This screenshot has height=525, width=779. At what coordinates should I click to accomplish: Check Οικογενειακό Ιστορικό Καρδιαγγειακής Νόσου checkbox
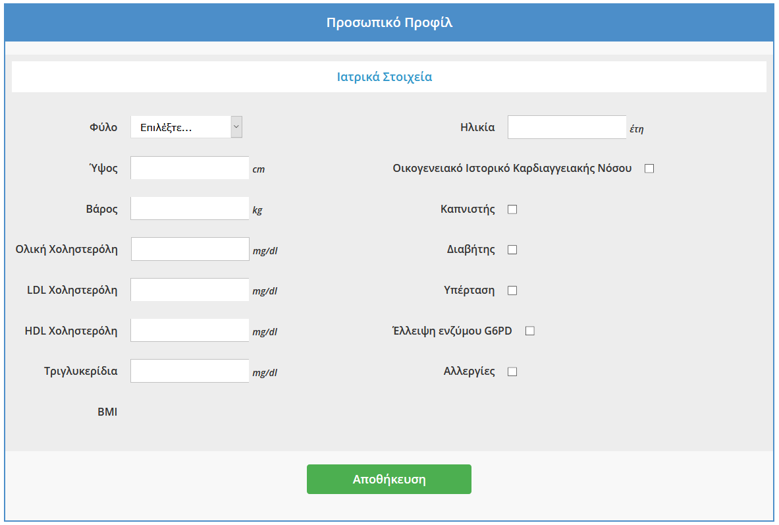(x=649, y=169)
